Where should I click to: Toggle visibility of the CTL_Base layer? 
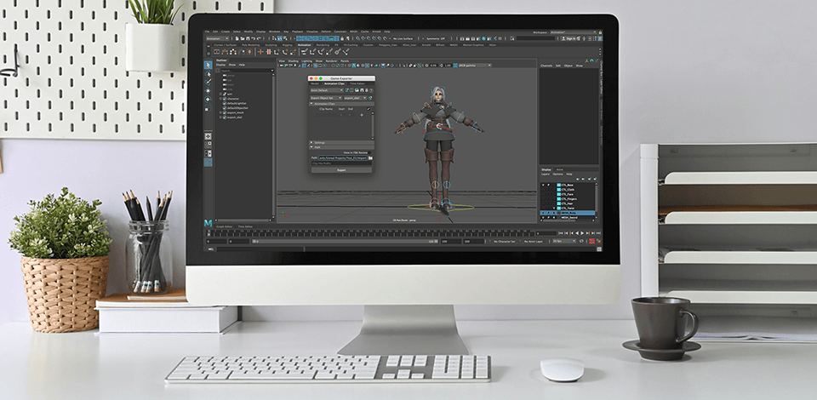544,185
